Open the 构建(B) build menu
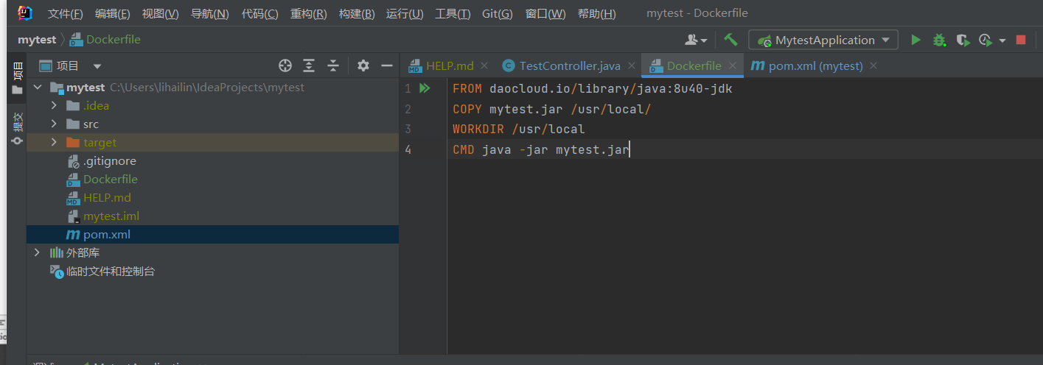 (357, 14)
